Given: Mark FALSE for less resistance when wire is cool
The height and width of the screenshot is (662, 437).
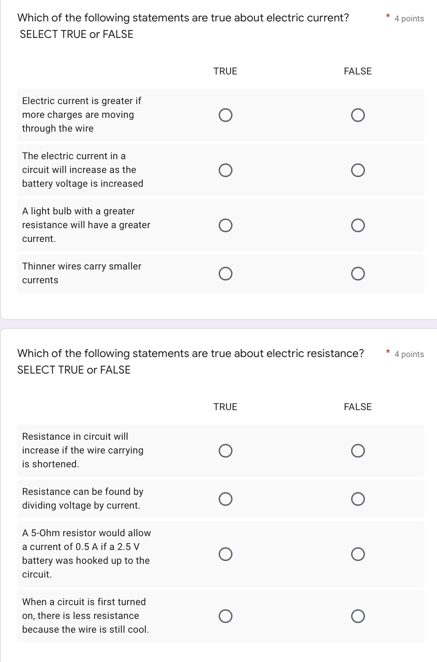Looking at the screenshot, I should pyautogui.click(x=358, y=616).
